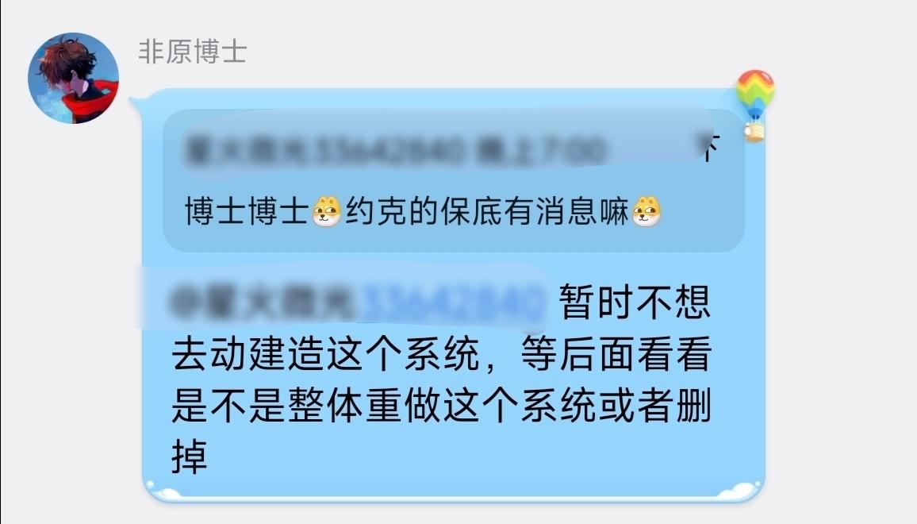Click the bubble tail pointing at the avatar
The width and height of the screenshot is (917, 524).
click(x=136, y=106)
